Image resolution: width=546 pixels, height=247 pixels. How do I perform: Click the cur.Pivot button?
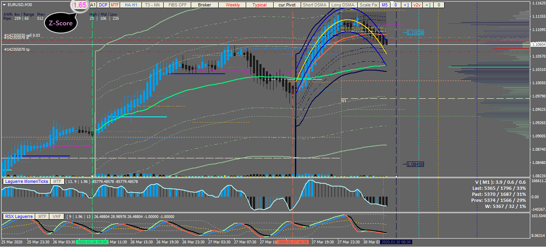pyautogui.click(x=287, y=5)
